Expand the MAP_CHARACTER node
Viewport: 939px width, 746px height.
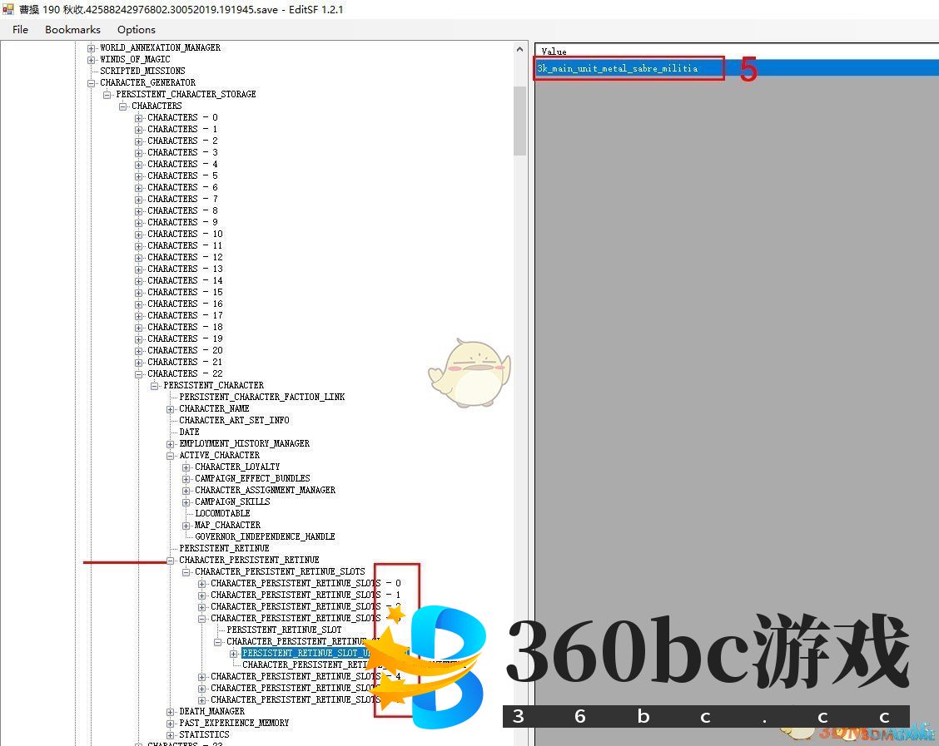tap(186, 526)
